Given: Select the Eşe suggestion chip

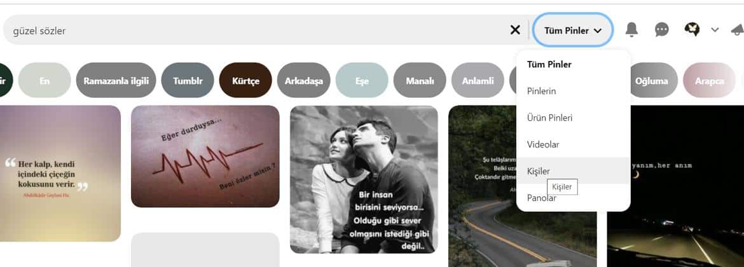Looking at the screenshot, I should click(x=362, y=81).
